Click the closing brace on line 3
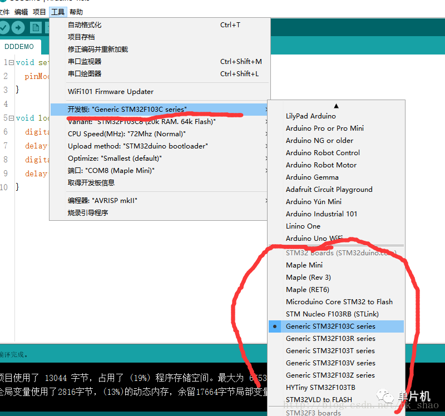 click(18, 90)
